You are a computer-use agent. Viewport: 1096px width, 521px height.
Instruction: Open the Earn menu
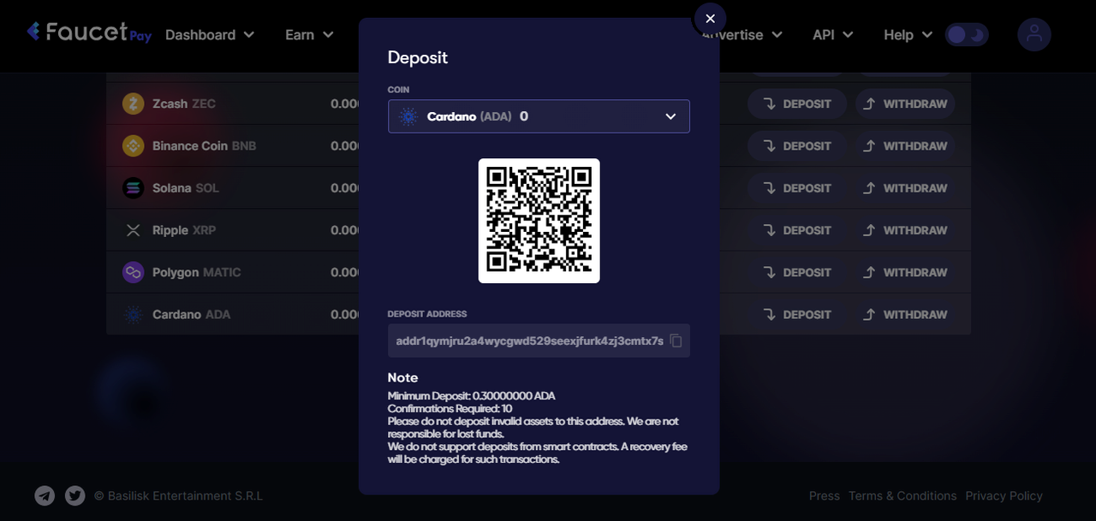[x=309, y=35]
